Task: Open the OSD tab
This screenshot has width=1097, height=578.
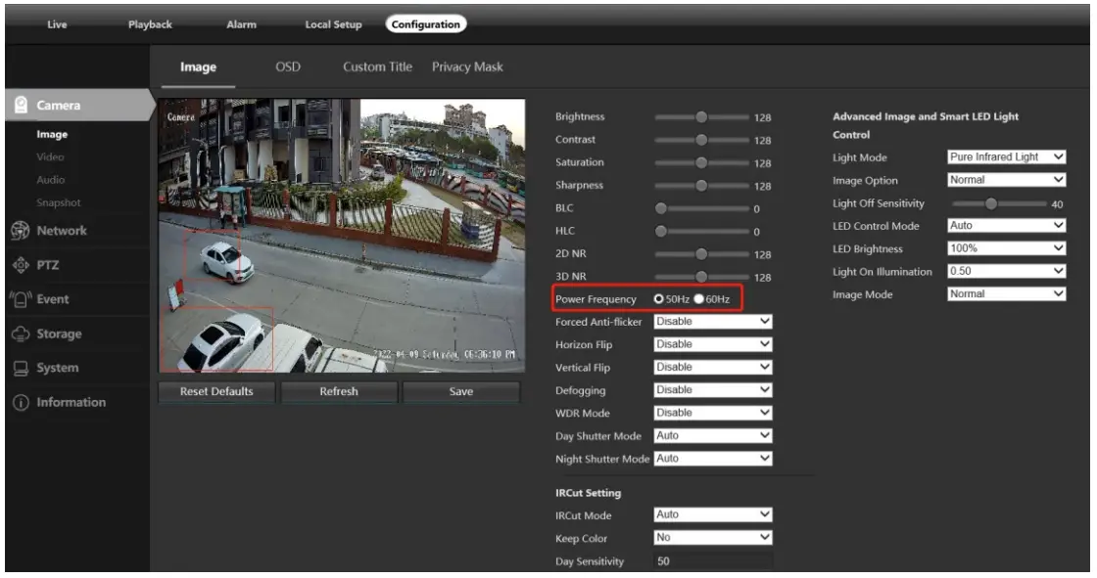Action: point(288,67)
